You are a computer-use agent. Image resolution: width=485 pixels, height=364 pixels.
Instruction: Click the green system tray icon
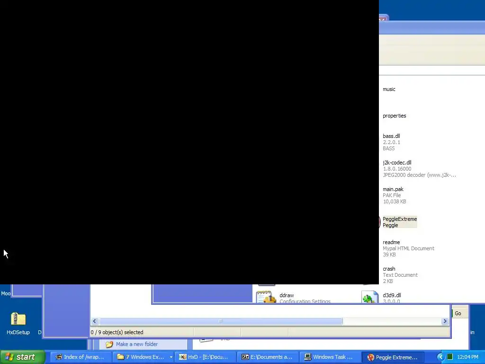click(x=450, y=357)
